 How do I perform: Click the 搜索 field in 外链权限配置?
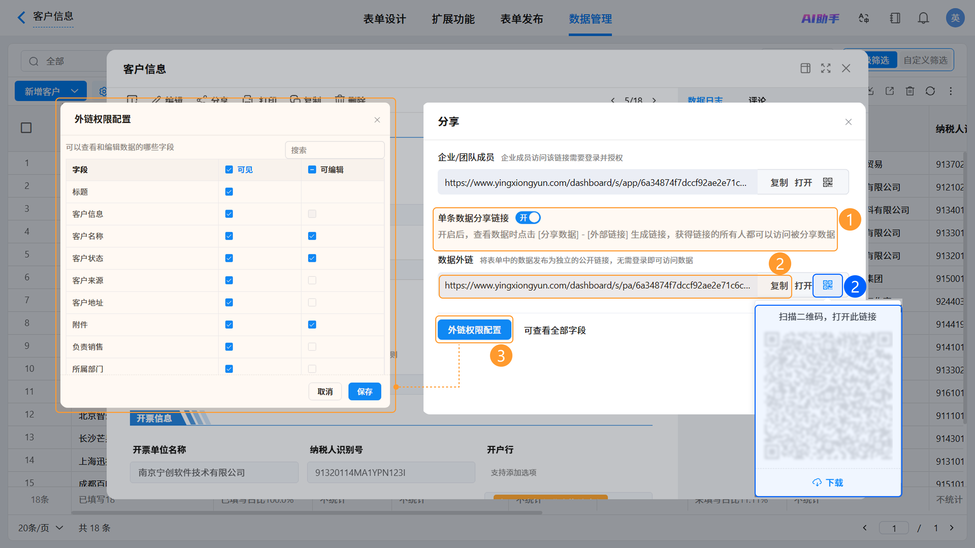335,150
